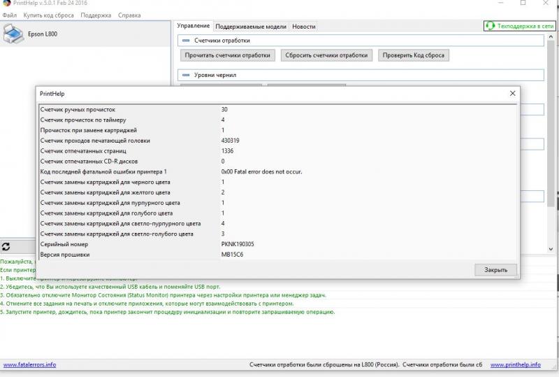Screen dimensions: 559x377
Task: Open the Файл menu
Action: 10,15
